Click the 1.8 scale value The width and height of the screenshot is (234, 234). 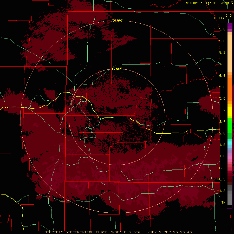[x=222, y=145]
